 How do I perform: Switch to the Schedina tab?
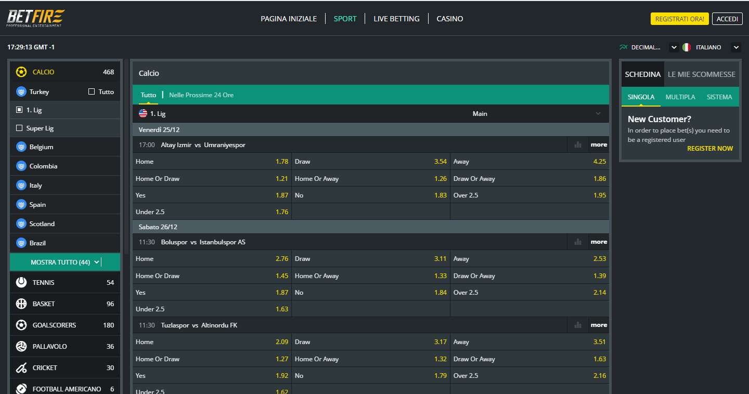643,74
